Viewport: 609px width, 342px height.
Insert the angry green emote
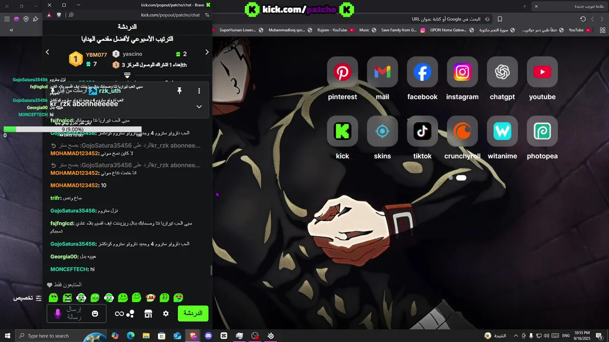67,298
